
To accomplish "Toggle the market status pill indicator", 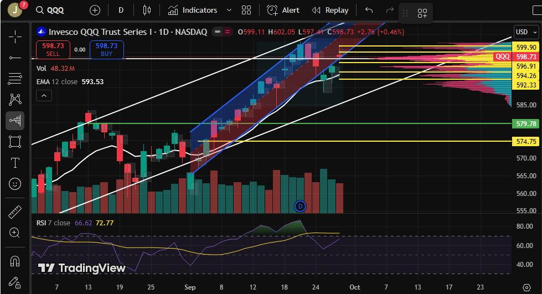I will point(218,32).
